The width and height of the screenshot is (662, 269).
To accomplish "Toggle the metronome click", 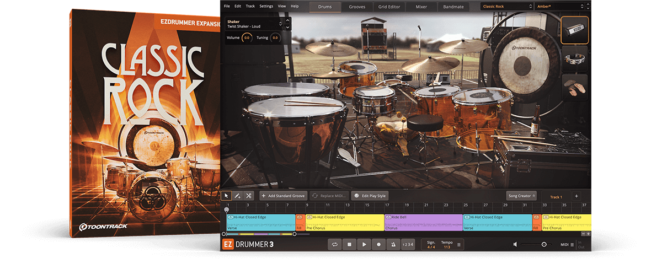I will pyautogui.click(x=393, y=244).
